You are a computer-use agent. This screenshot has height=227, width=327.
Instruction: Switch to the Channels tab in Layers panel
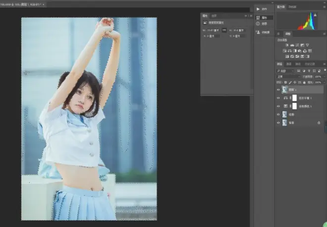coord(289,64)
